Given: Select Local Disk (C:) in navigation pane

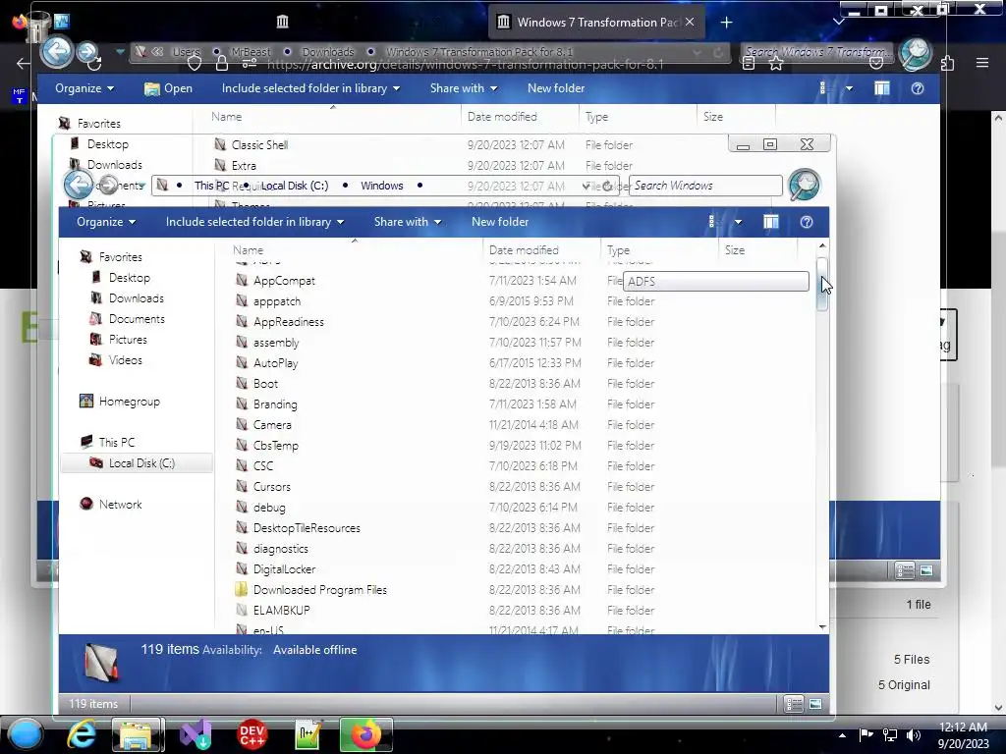Looking at the screenshot, I should (x=137, y=463).
